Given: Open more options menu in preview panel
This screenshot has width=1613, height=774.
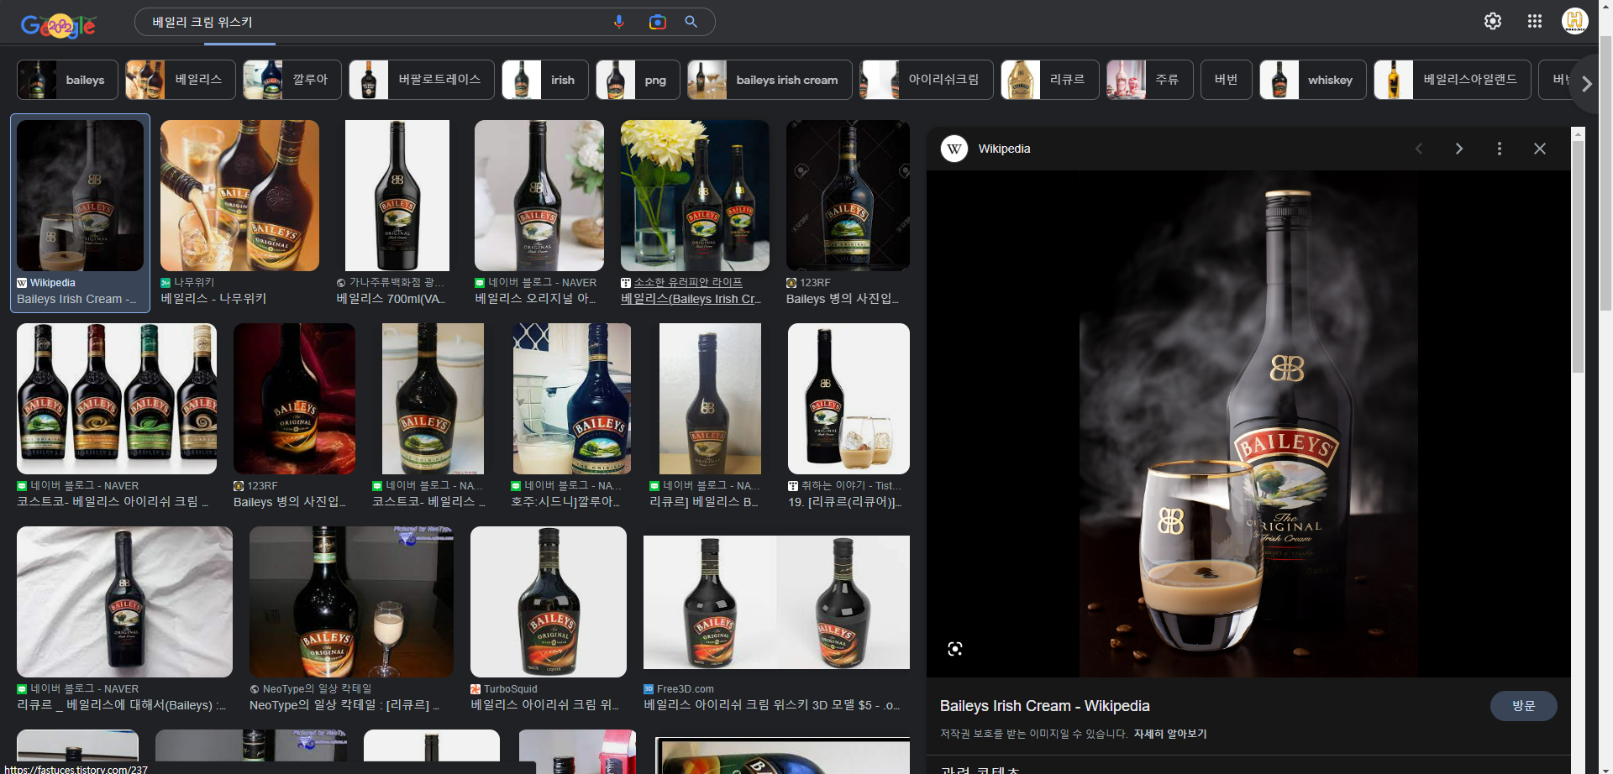Looking at the screenshot, I should point(1500,149).
